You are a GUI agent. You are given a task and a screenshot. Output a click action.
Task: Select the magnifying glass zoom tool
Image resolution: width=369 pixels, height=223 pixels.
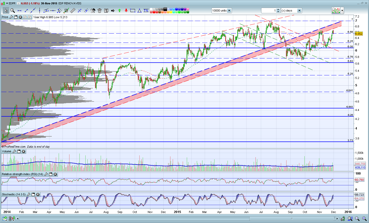(x=13, y=11)
